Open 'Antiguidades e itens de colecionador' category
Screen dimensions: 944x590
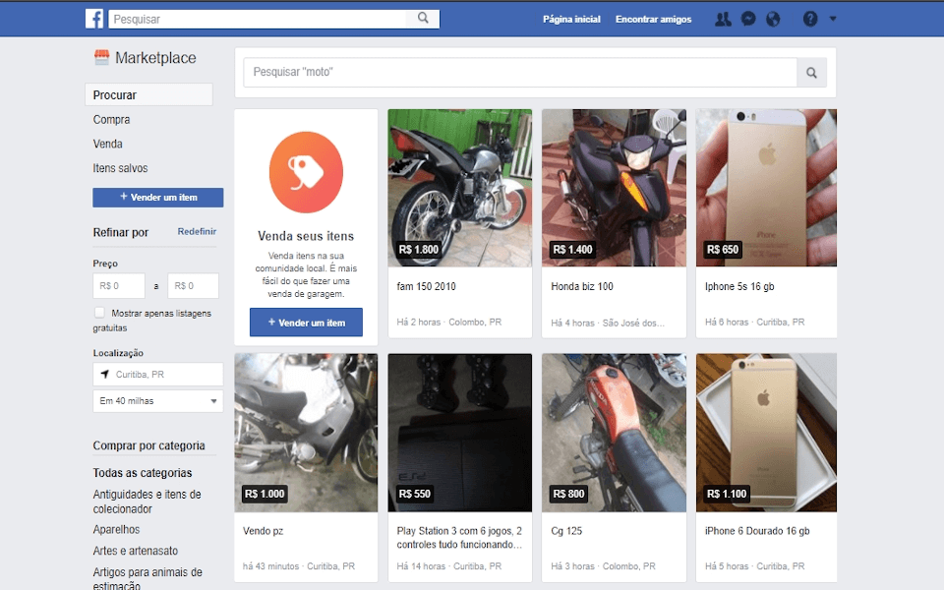click(x=147, y=501)
